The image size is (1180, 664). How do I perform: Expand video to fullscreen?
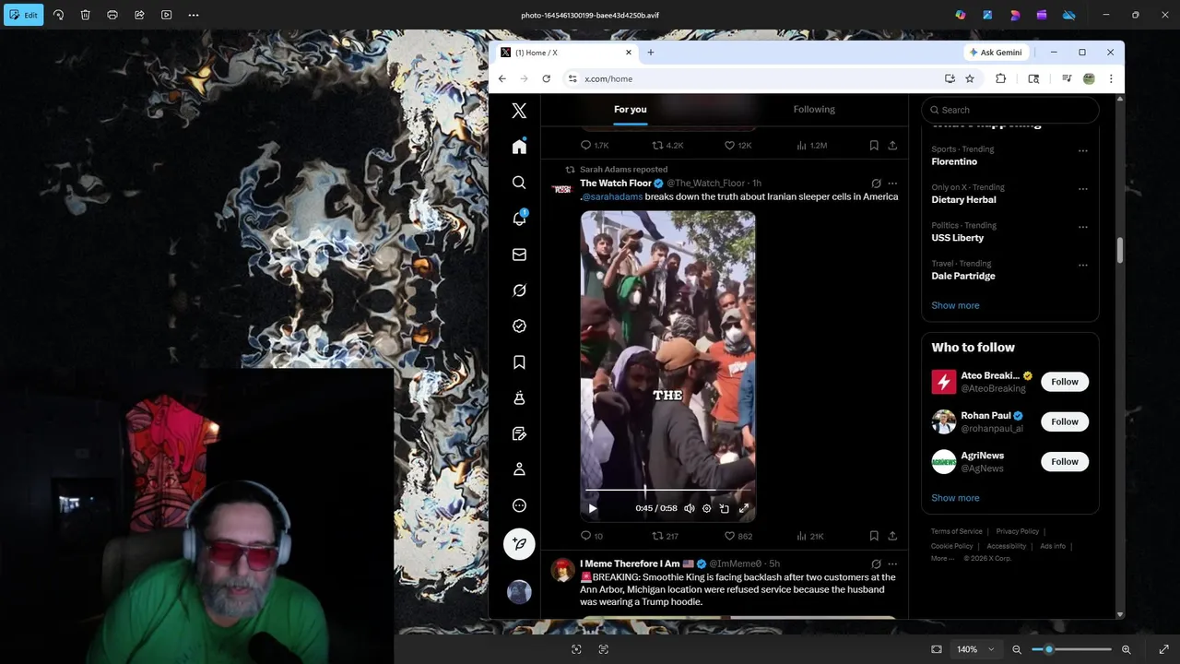click(744, 508)
